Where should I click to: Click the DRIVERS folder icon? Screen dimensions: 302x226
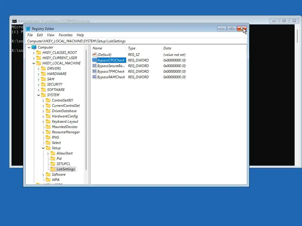coord(44,68)
